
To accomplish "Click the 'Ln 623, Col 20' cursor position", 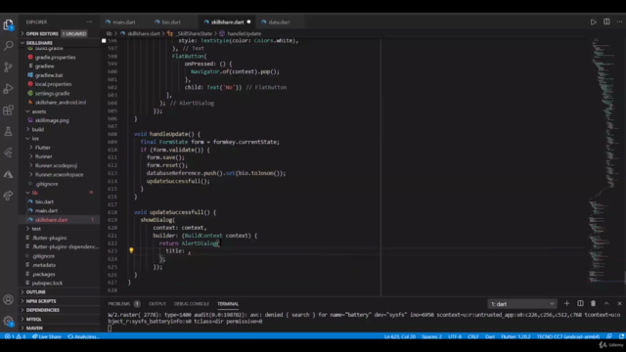I will pyautogui.click(x=400, y=336).
